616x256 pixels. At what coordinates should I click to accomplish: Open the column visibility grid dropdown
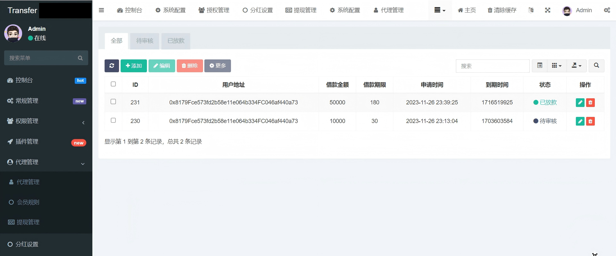pos(557,66)
